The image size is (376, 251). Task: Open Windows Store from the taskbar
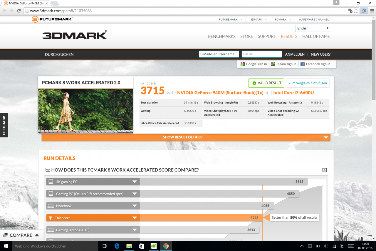click(x=141, y=246)
